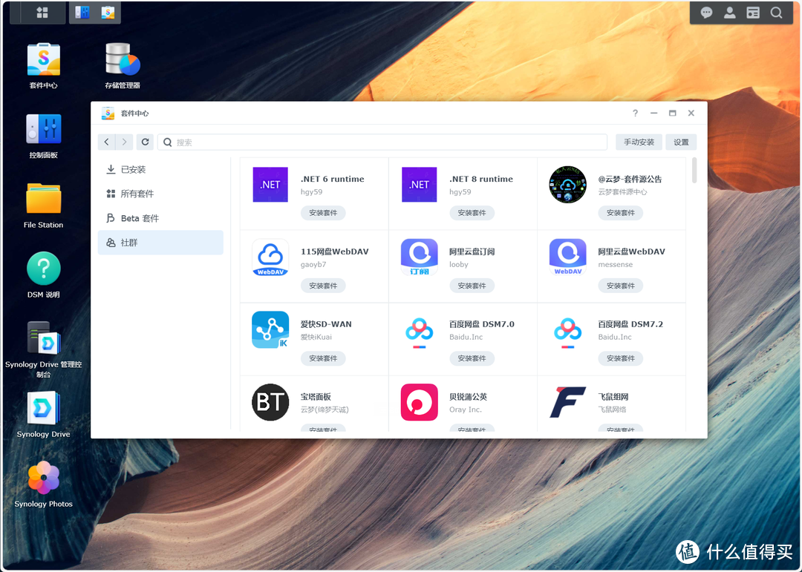Click the package 搜索 search field
This screenshot has width=802, height=572.
click(382, 142)
